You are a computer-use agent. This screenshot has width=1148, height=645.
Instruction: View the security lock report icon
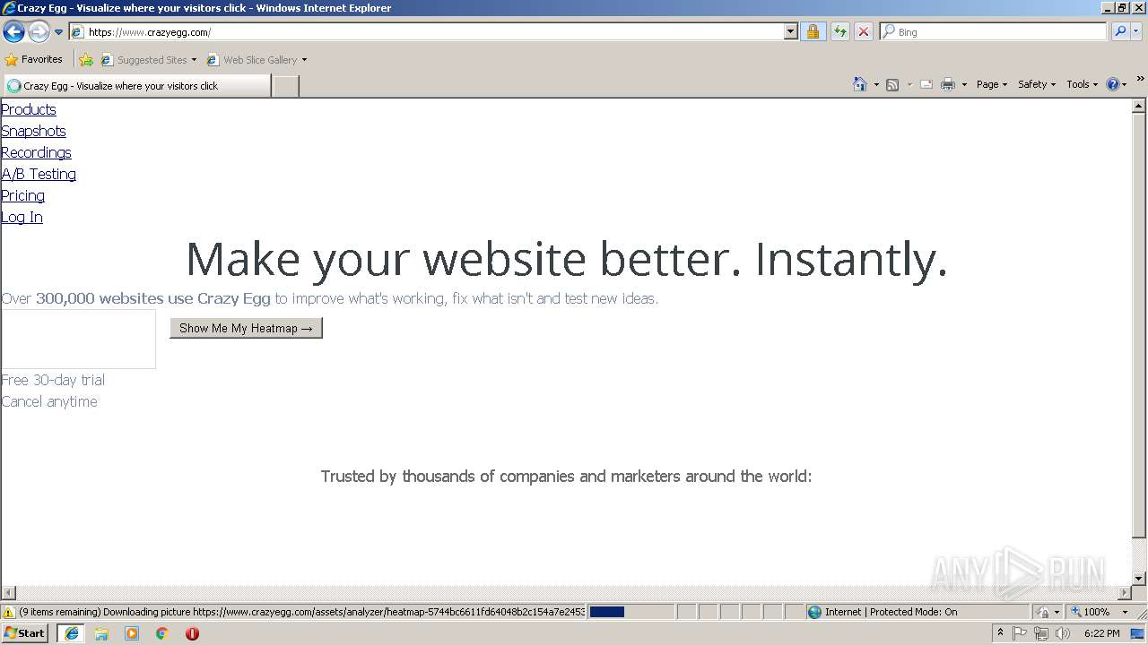pos(813,32)
